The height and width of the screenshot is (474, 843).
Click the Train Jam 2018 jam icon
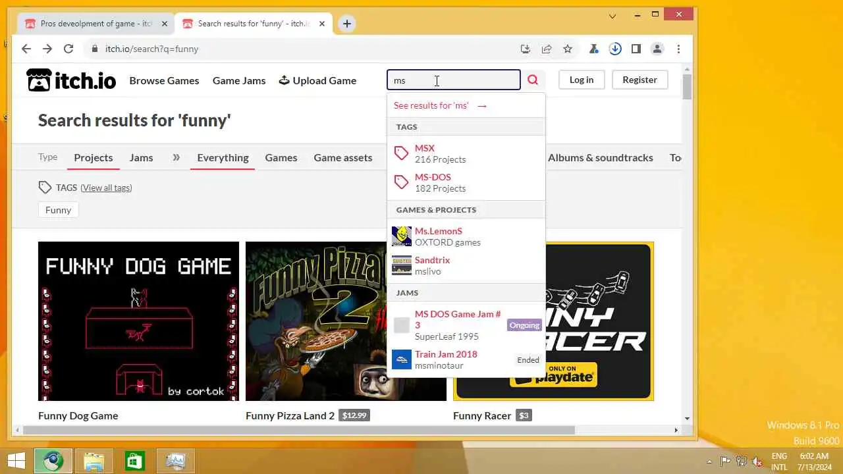tap(402, 359)
